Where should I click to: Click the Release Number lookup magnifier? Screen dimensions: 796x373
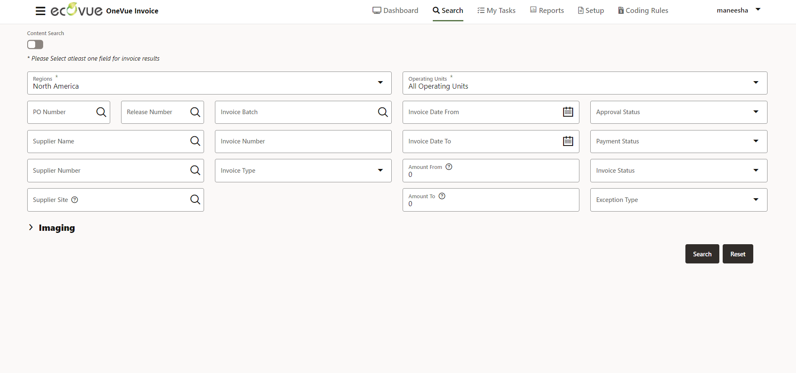(x=195, y=112)
